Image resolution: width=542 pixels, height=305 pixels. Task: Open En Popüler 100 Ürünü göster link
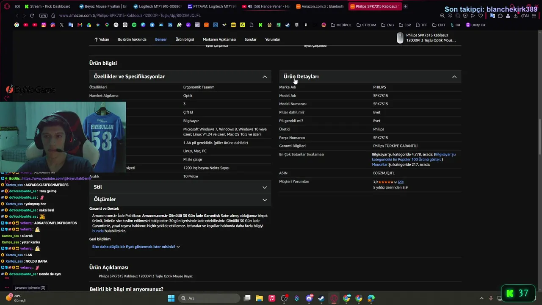click(x=414, y=157)
